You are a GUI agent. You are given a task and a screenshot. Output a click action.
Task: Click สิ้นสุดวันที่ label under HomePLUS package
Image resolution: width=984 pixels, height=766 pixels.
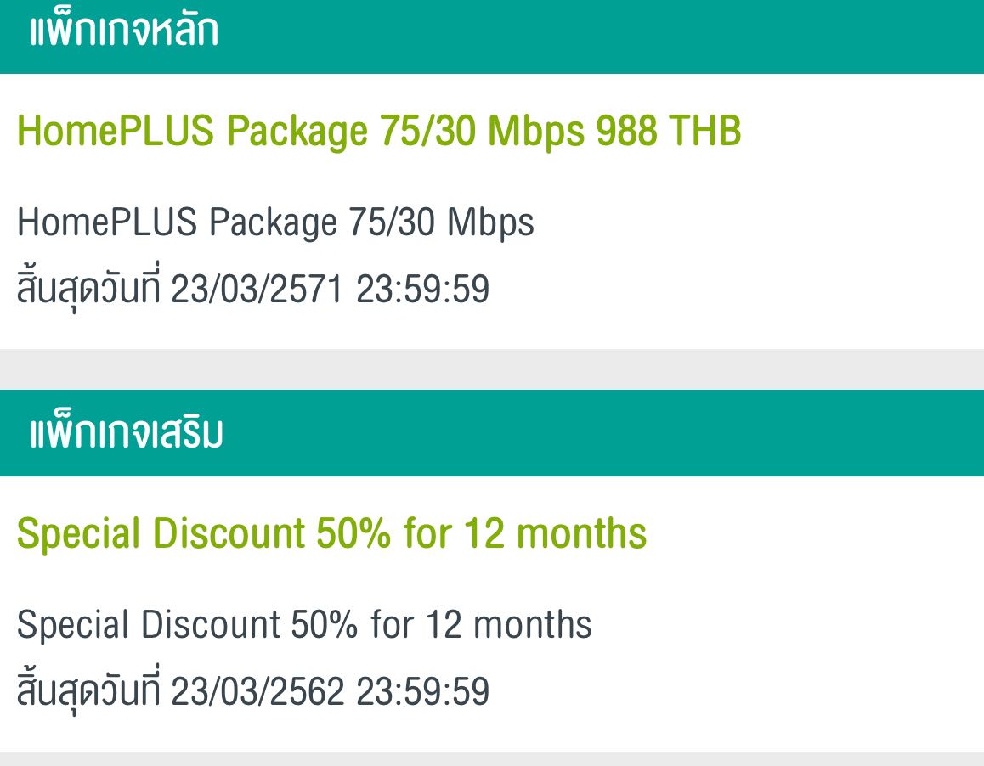(x=88, y=290)
